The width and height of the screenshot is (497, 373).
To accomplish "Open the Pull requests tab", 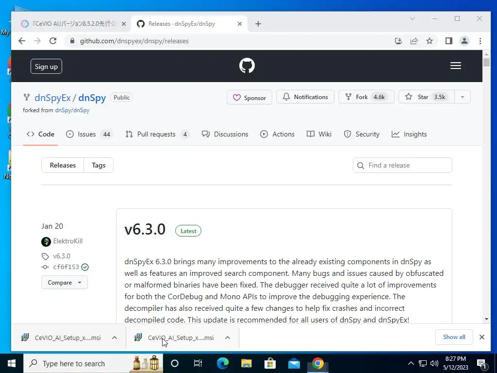I will (157, 134).
